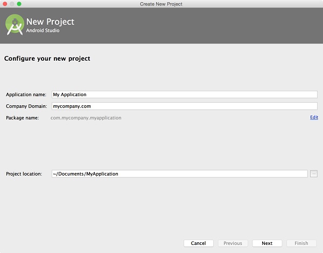Cancel the new project wizard
The width and height of the screenshot is (323, 253).
(198, 243)
